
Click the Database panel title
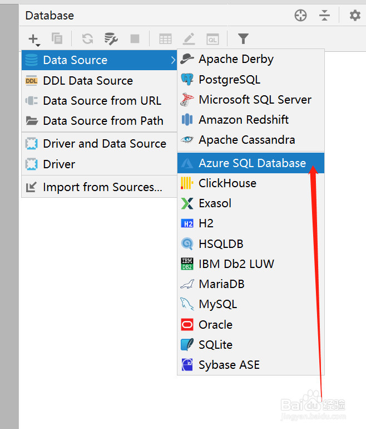click(50, 16)
